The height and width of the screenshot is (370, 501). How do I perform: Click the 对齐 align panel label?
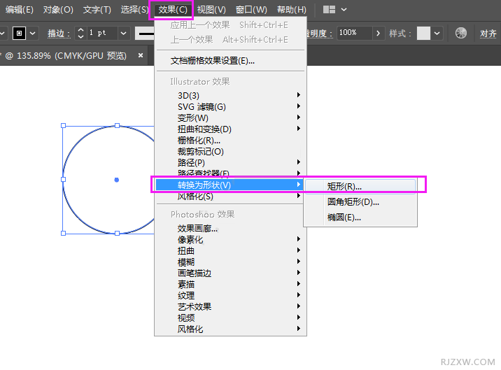click(488, 34)
